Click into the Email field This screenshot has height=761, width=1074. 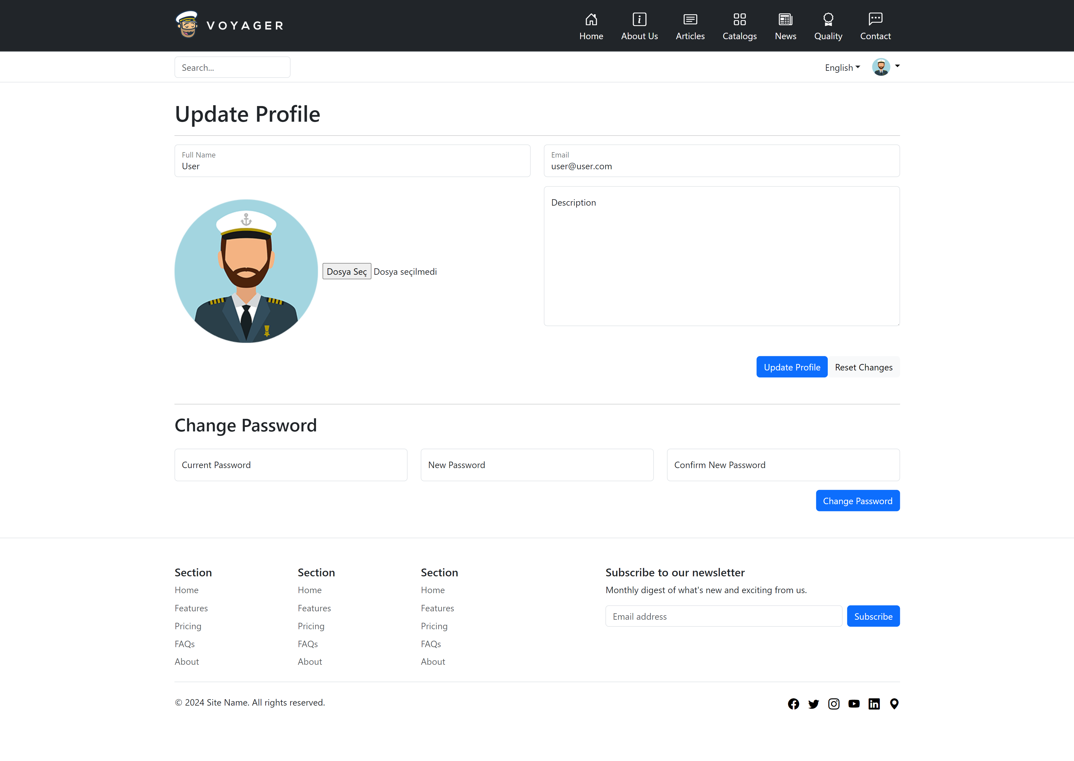721,161
